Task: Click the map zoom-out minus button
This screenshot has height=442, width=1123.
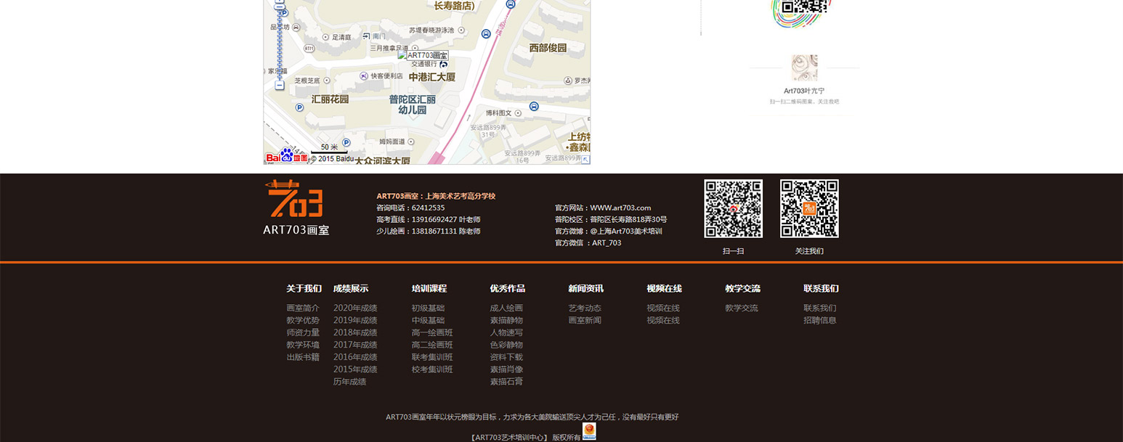Action: (x=279, y=86)
